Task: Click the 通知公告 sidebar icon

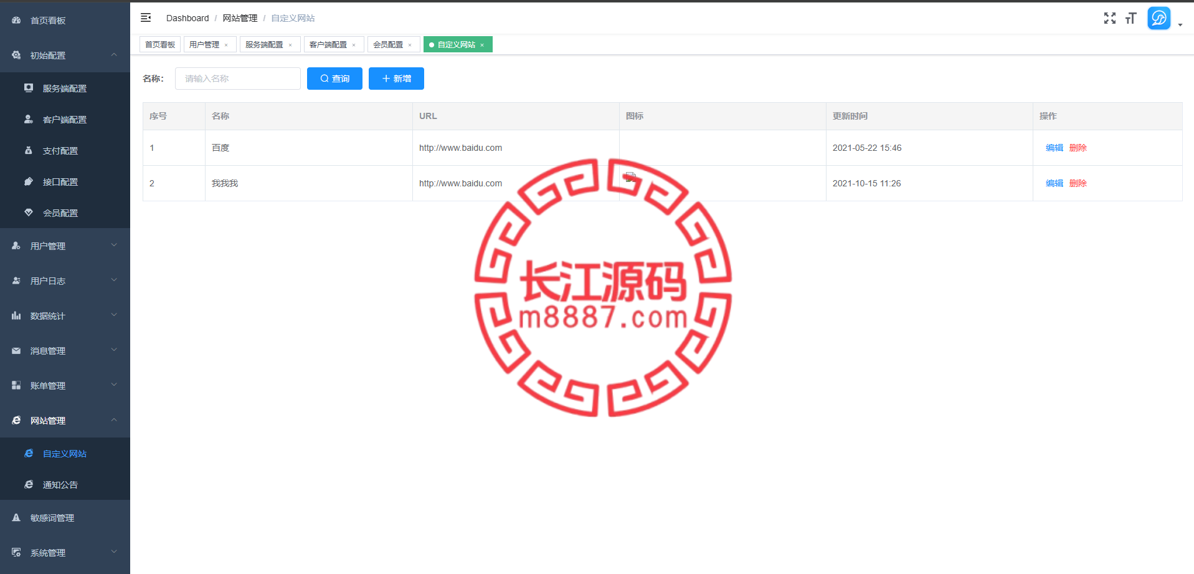Action: tap(29, 484)
